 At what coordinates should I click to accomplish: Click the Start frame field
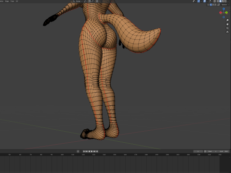[212, 151]
